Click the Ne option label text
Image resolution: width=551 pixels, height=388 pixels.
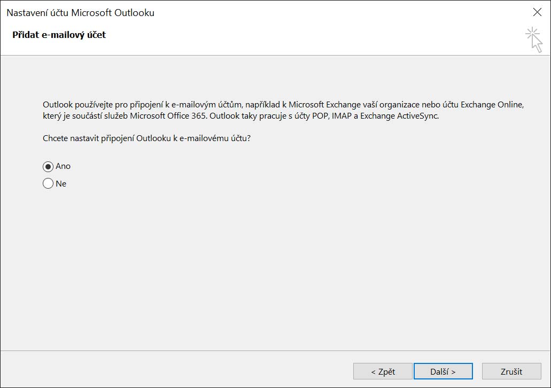pyautogui.click(x=61, y=184)
